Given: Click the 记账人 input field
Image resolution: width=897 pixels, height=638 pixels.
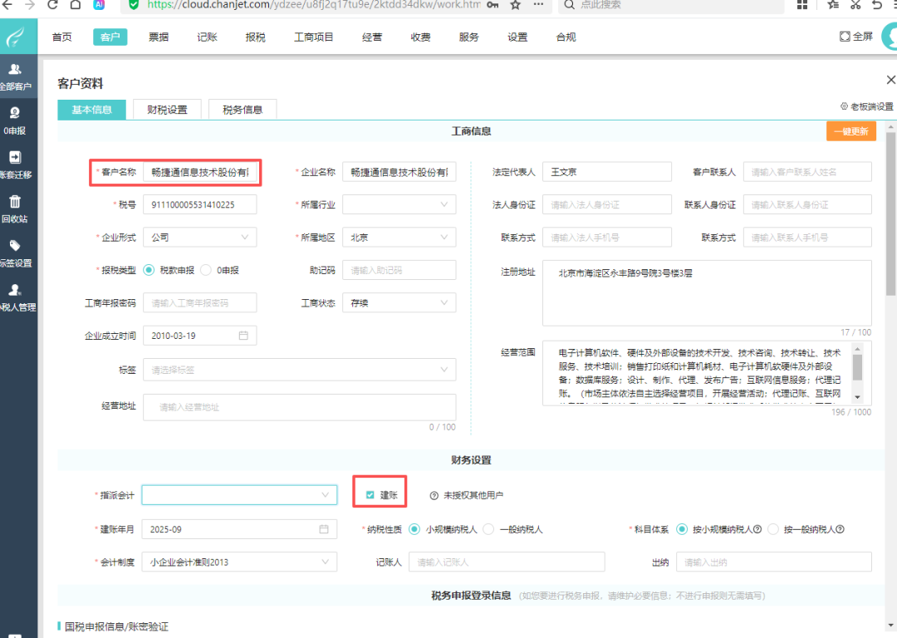Looking at the screenshot, I should (507, 562).
